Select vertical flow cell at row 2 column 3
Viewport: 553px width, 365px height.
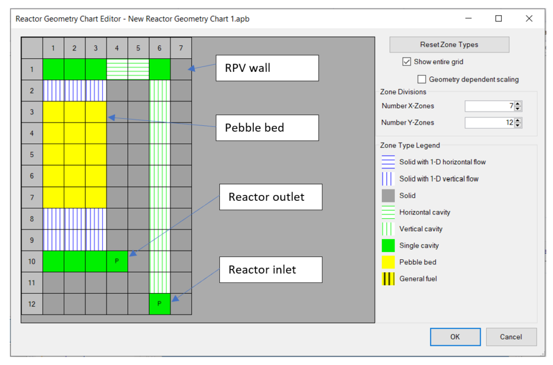(x=96, y=91)
